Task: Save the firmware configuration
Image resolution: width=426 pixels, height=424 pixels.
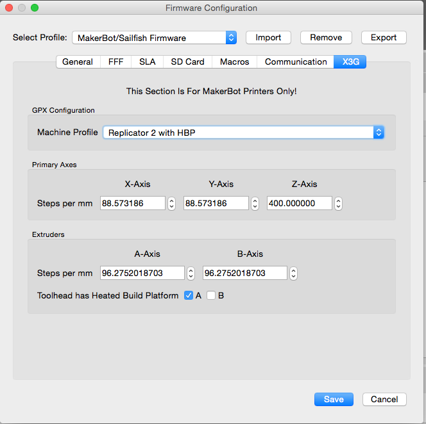Action: coord(334,399)
